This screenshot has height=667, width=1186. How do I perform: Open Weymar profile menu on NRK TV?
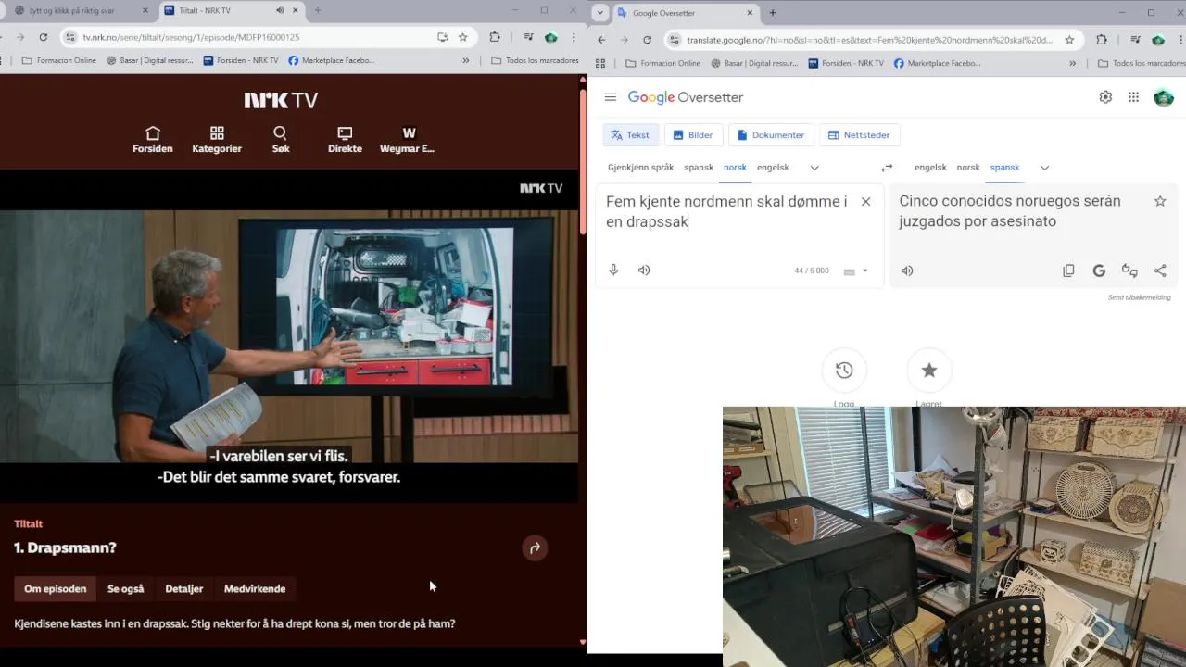[407, 140]
